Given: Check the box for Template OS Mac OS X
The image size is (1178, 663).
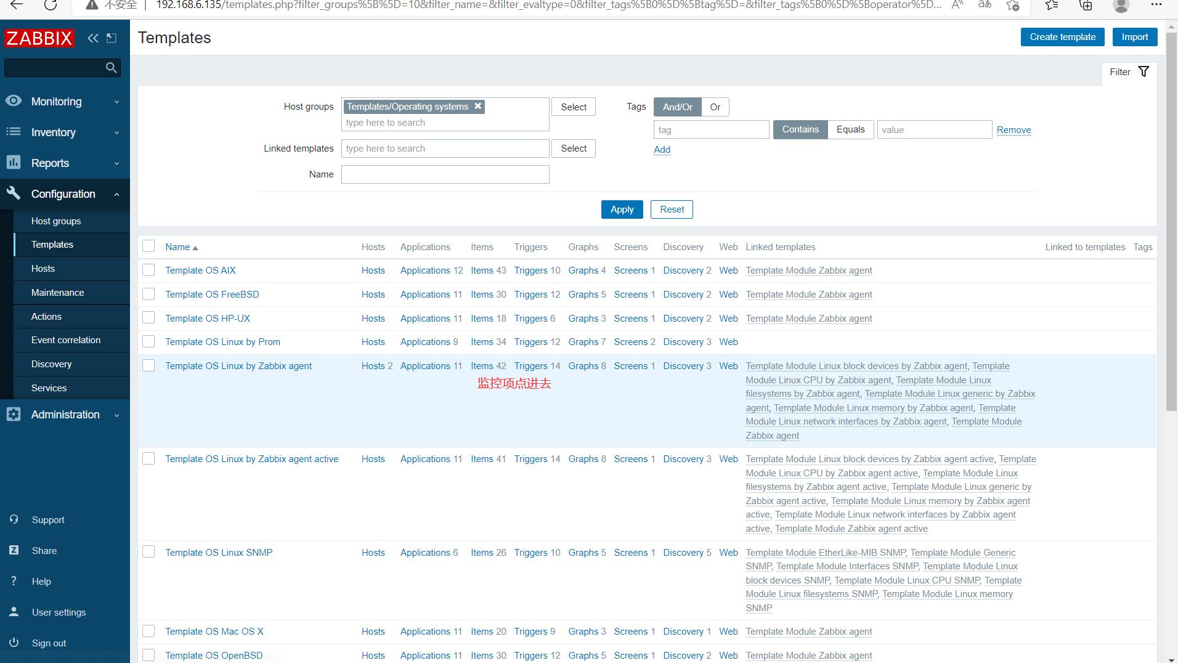Looking at the screenshot, I should (148, 631).
